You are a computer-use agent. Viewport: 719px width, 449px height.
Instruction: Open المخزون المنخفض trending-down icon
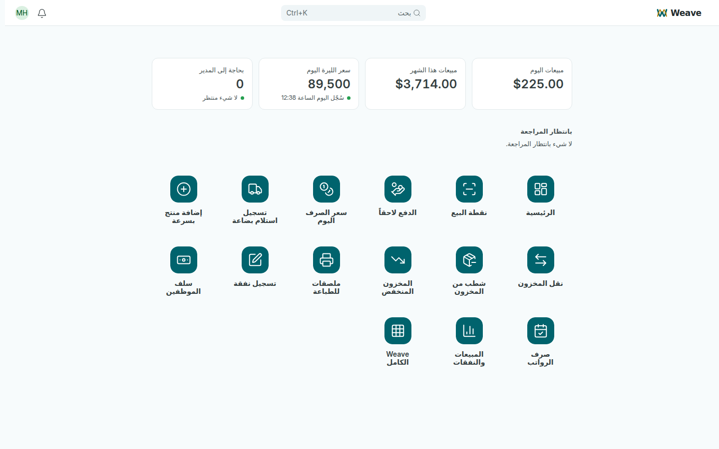click(398, 260)
